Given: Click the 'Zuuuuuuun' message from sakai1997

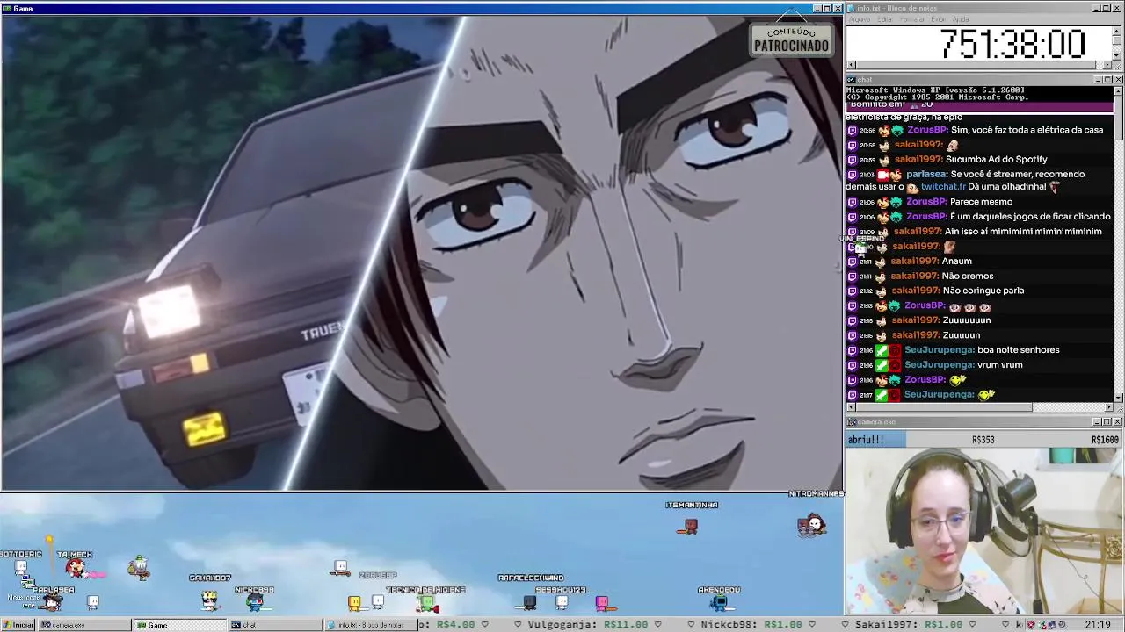Looking at the screenshot, I should pos(966,320).
